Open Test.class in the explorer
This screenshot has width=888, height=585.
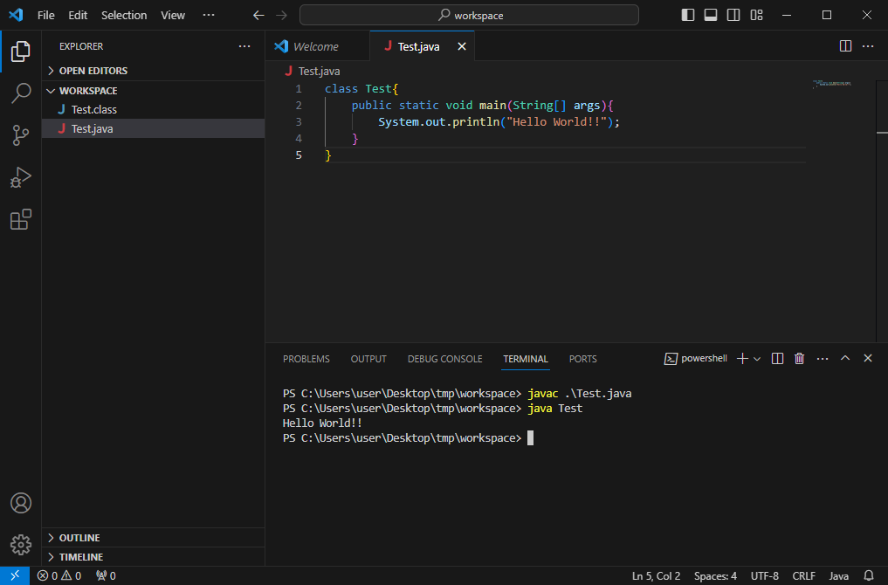coord(153,109)
